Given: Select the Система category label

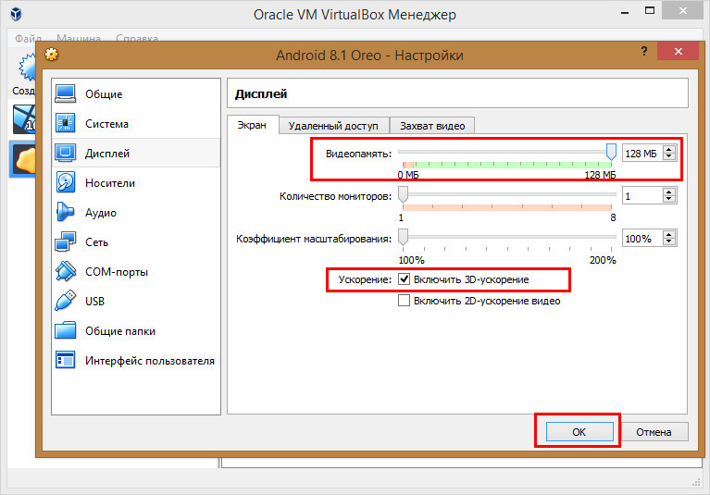Looking at the screenshot, I should click(x=106, y=124).
